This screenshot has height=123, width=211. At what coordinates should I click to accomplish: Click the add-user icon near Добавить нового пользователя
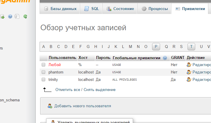point(50,106)
